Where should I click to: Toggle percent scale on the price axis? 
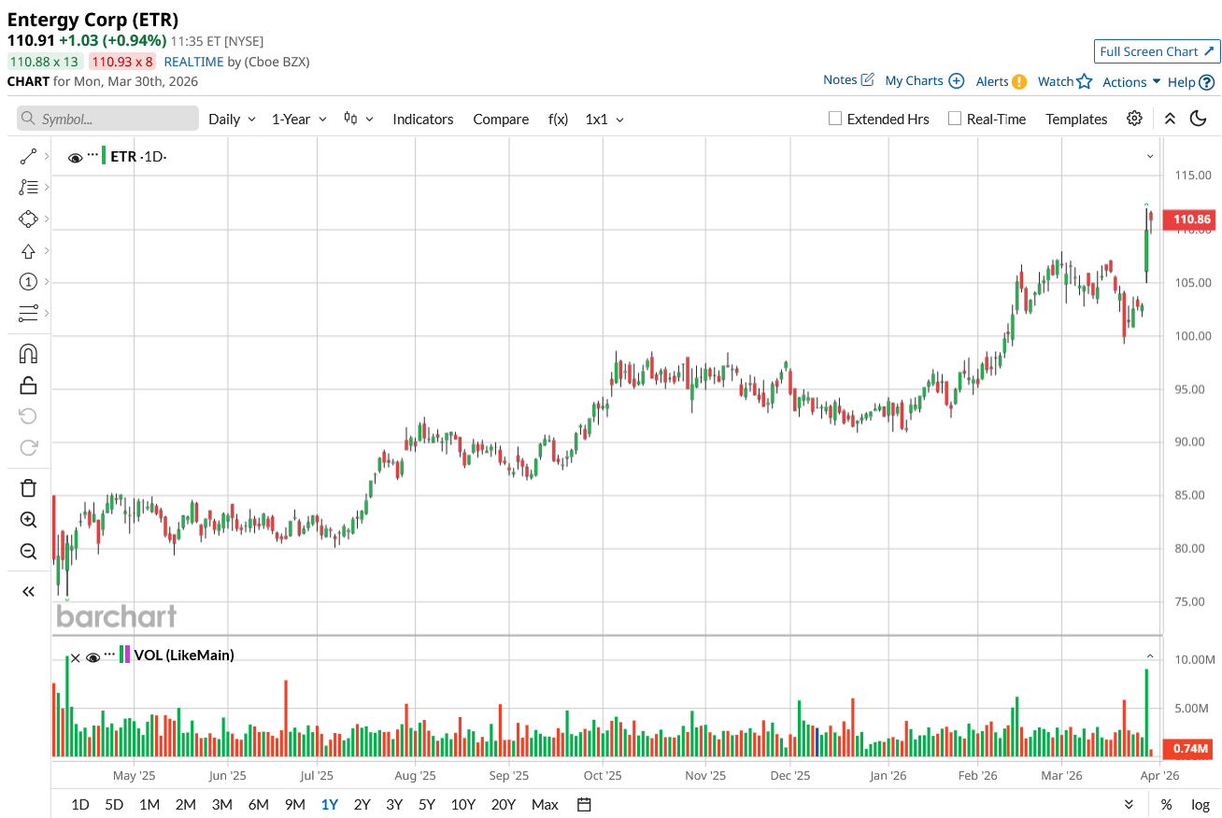click(x=1166, y=804)
